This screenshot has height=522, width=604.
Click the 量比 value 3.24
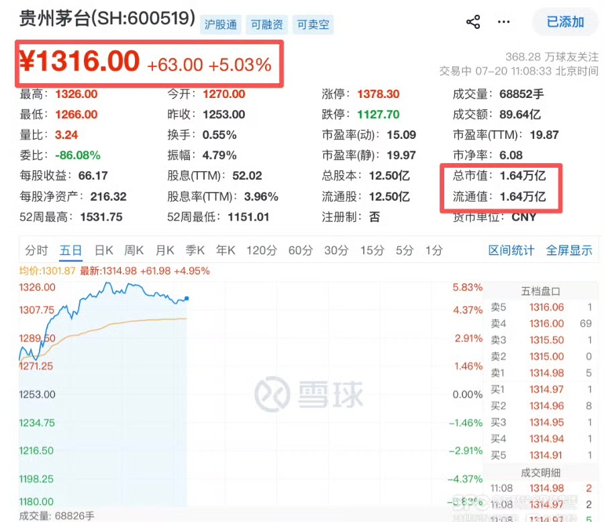(x=66, y=135)
